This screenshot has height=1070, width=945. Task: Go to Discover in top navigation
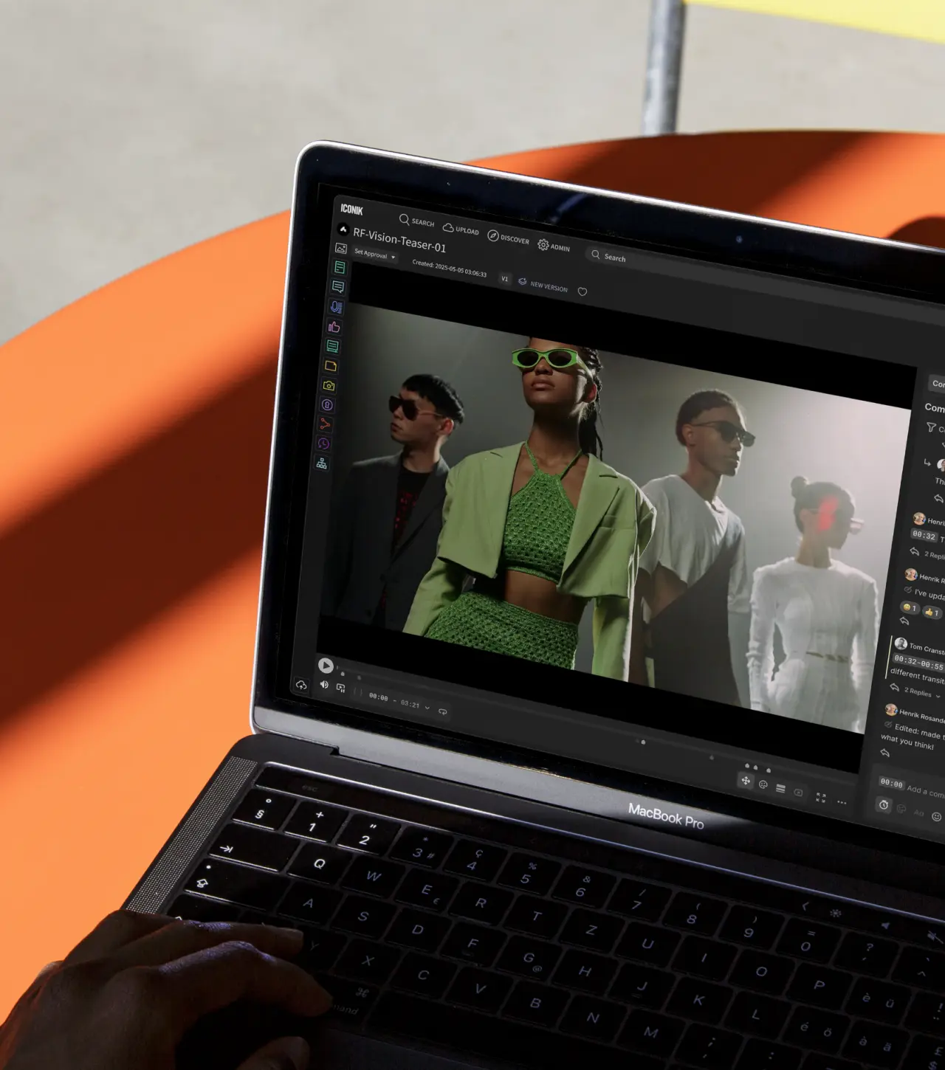pyautogui.click(x=508, y=238)
